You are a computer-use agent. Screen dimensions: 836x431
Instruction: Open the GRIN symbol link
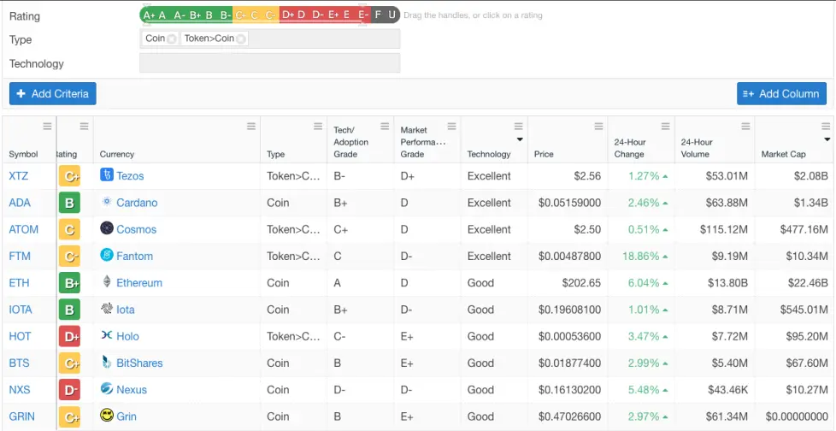click(22, 416)
